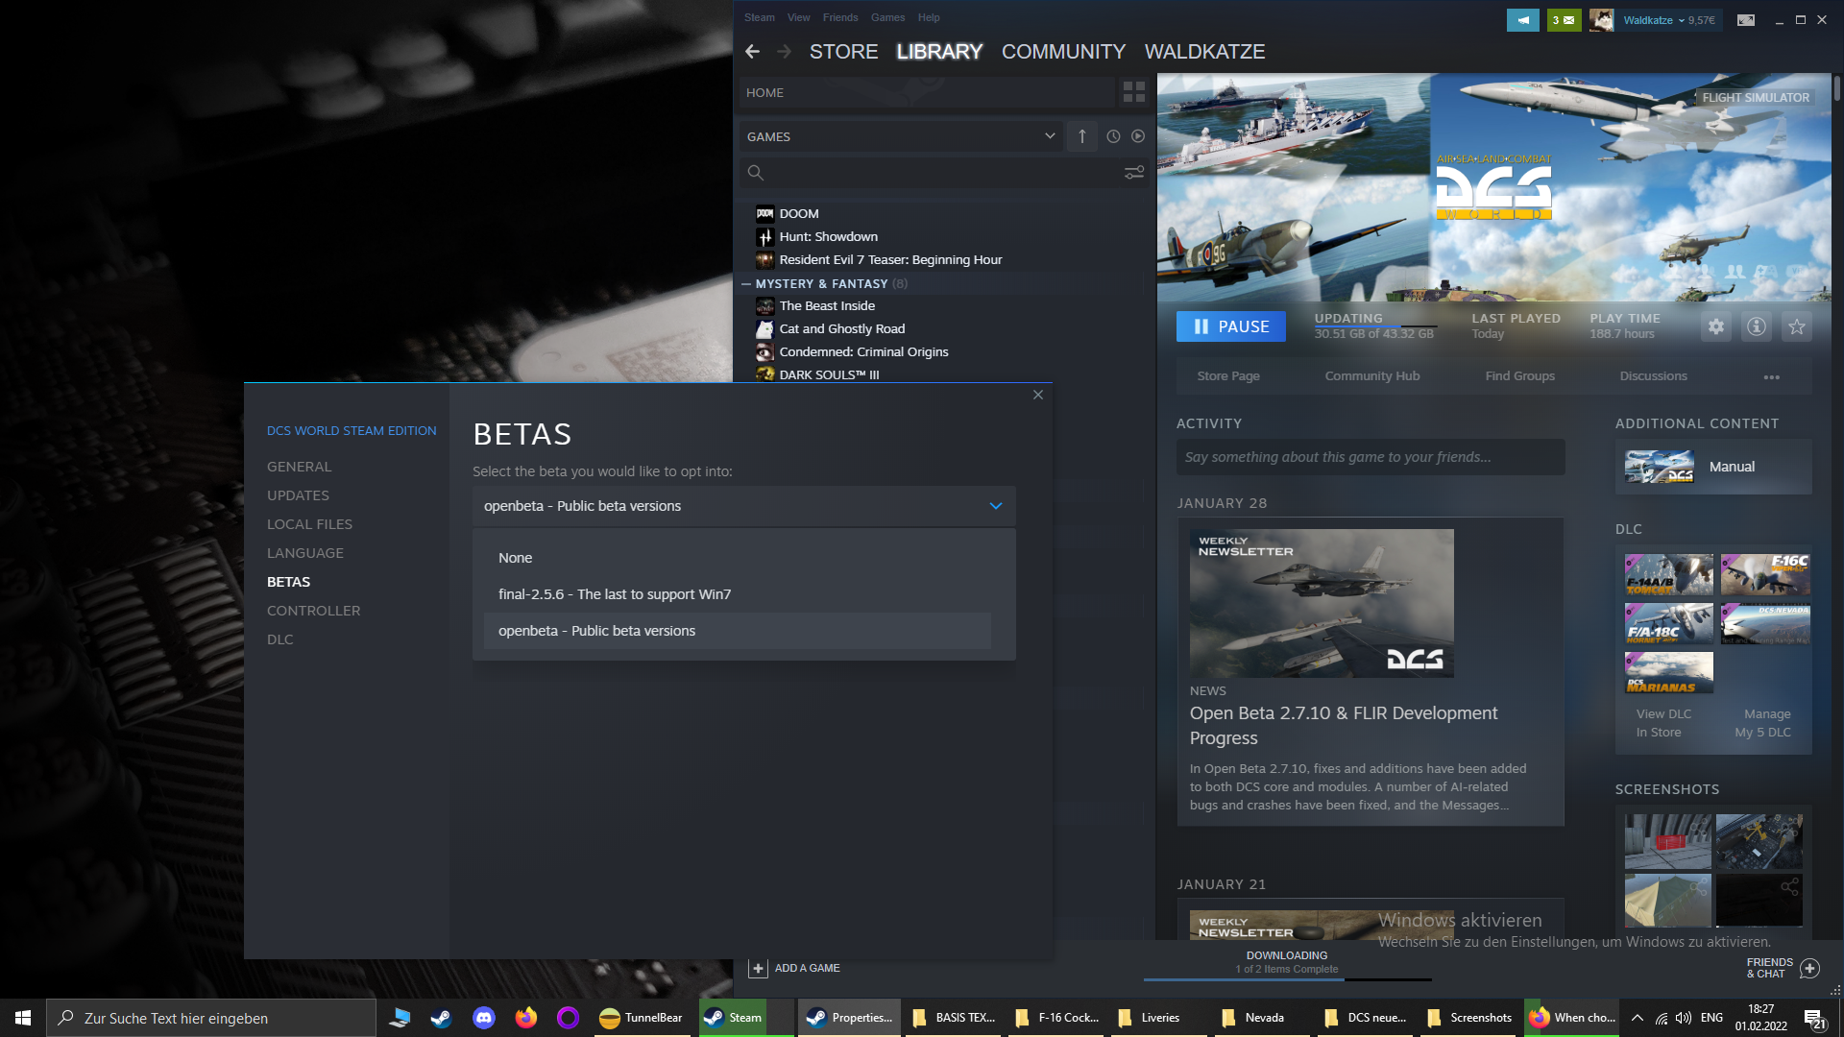Open the LANGUAGE properties section
Image resolution: width=1844 pixels, height=1037 pixels.
(x=305, y=553)
